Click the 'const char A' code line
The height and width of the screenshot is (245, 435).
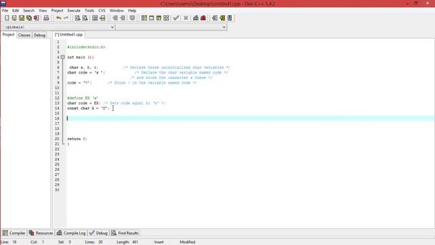tap(88, 108)
